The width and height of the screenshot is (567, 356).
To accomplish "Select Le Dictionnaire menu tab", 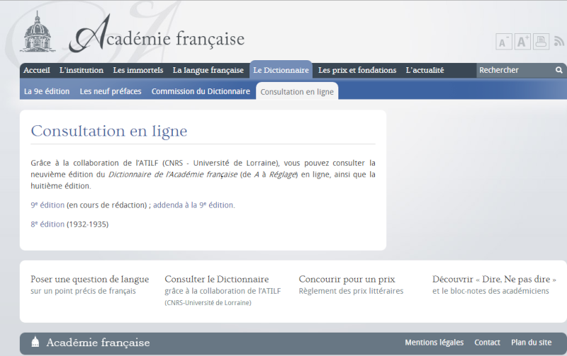I will (281, 69).
